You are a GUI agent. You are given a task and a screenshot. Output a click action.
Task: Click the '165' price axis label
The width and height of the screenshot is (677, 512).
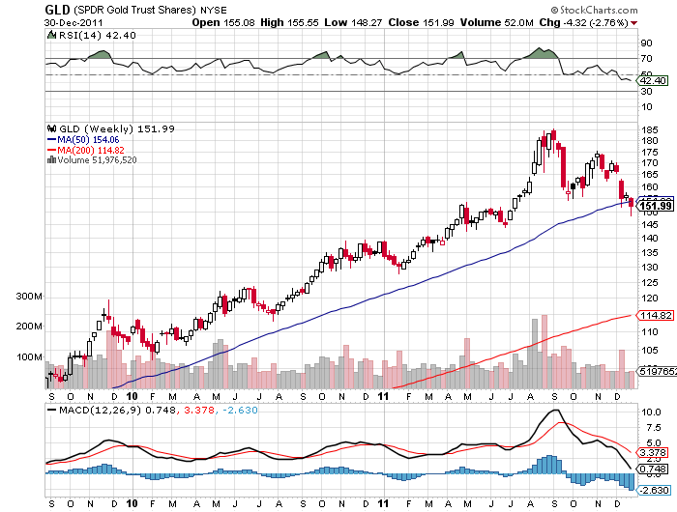point(649,175)
